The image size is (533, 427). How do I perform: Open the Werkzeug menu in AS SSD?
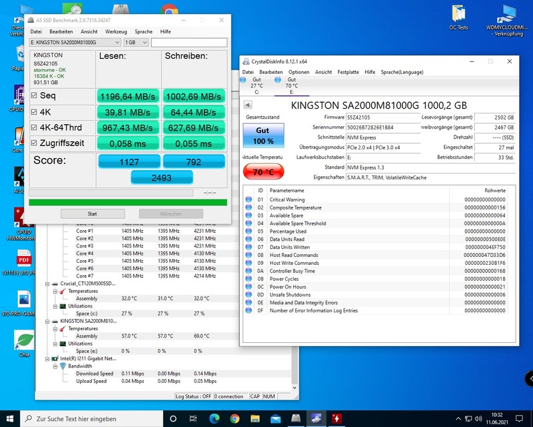116,31
